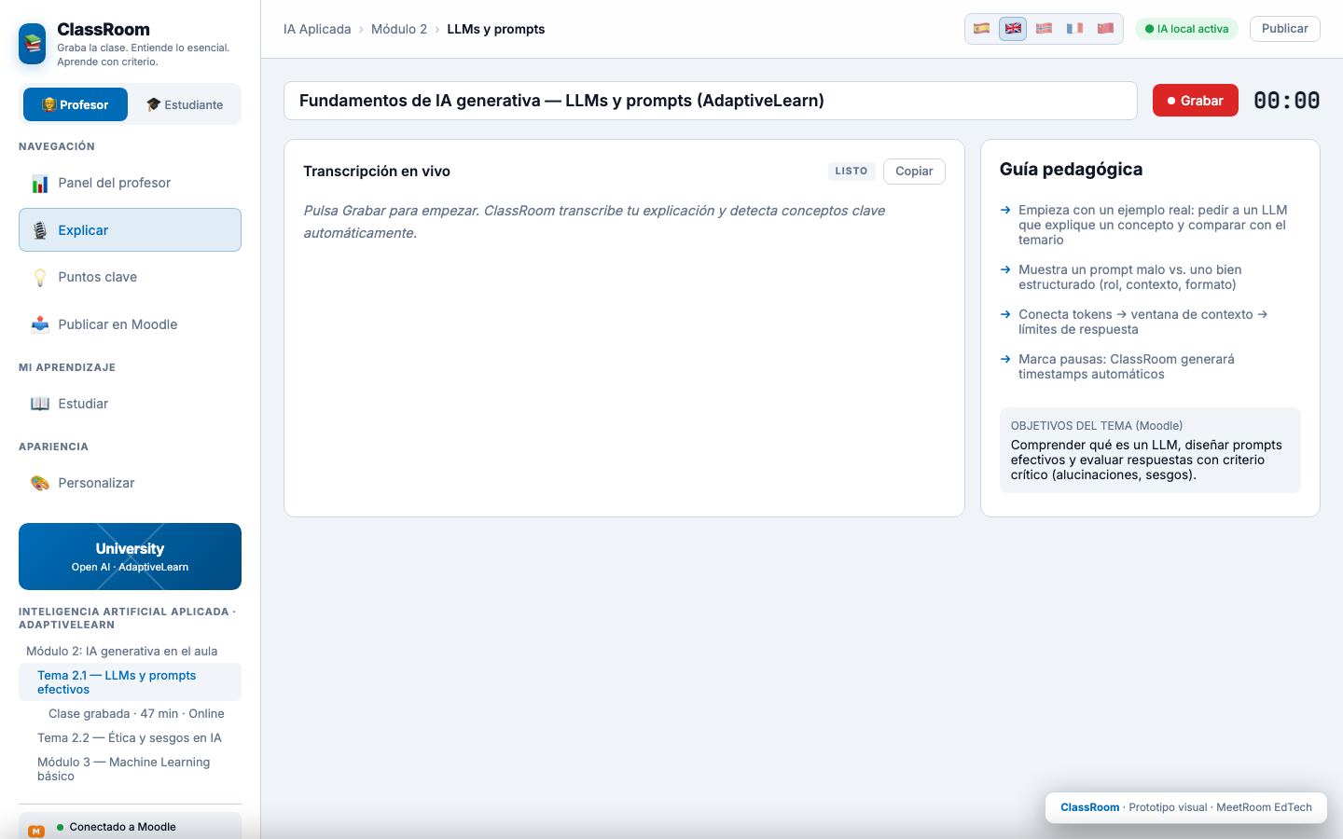Click the OBJETIVOS DEL TEMA (Moodle) box

[x=1150, y=450]
